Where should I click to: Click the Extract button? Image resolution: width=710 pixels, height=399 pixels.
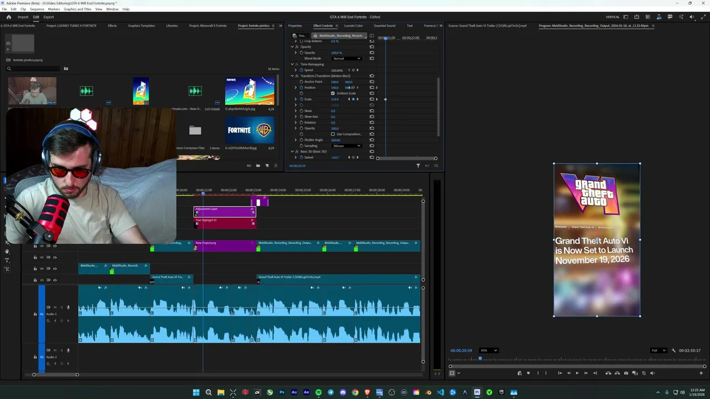[x=617, y=373]
